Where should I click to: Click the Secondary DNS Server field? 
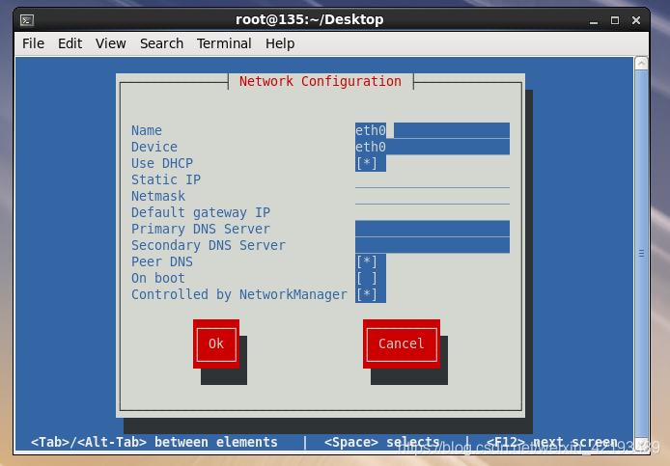coord(432,245)
